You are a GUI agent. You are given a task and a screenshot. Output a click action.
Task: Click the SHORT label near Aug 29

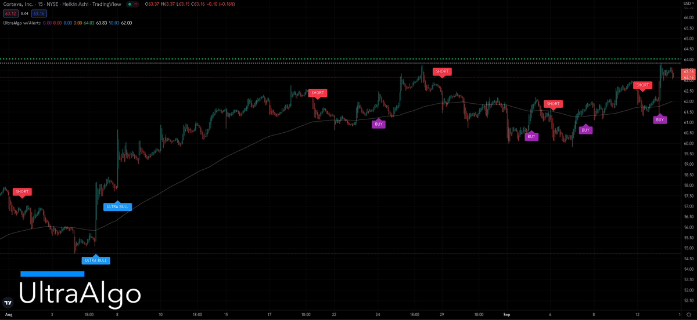tap(442, 72)
